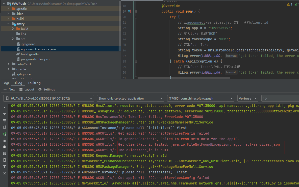Select build.gradle under entry
This screenshot has height=187, width=299.
tap(30, 54)
